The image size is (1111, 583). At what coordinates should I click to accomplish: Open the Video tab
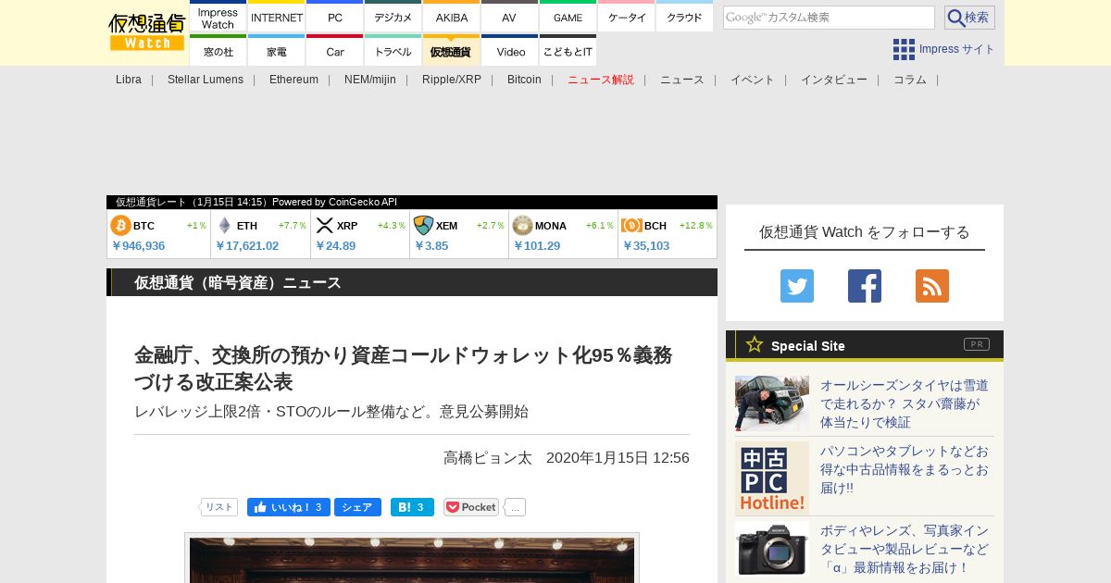(509, 51)
